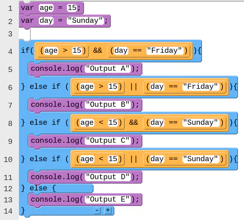The image size is (244, 220).
Task: Click the "Output A" text field
Action: coord(108,69)
